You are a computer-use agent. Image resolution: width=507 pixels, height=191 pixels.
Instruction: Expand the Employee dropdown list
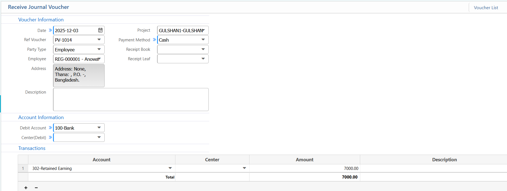click(99, 59)
